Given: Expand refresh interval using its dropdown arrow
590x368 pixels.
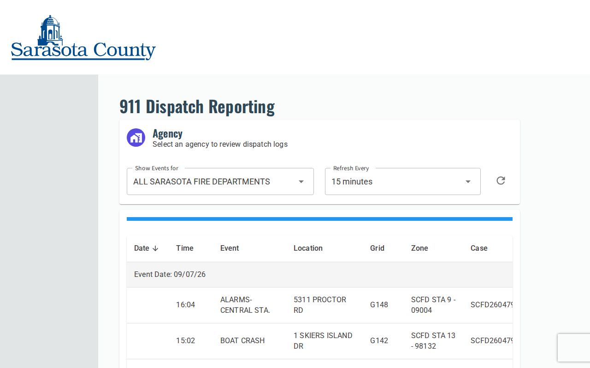Looking at the screenshot, I should (468, 182).
